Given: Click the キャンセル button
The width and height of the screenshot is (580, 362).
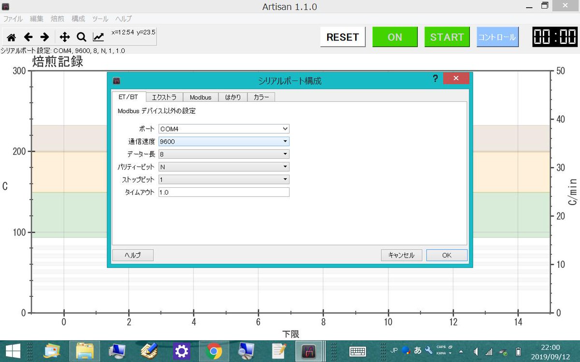Looking at the screenshot, I should point(402,255).
